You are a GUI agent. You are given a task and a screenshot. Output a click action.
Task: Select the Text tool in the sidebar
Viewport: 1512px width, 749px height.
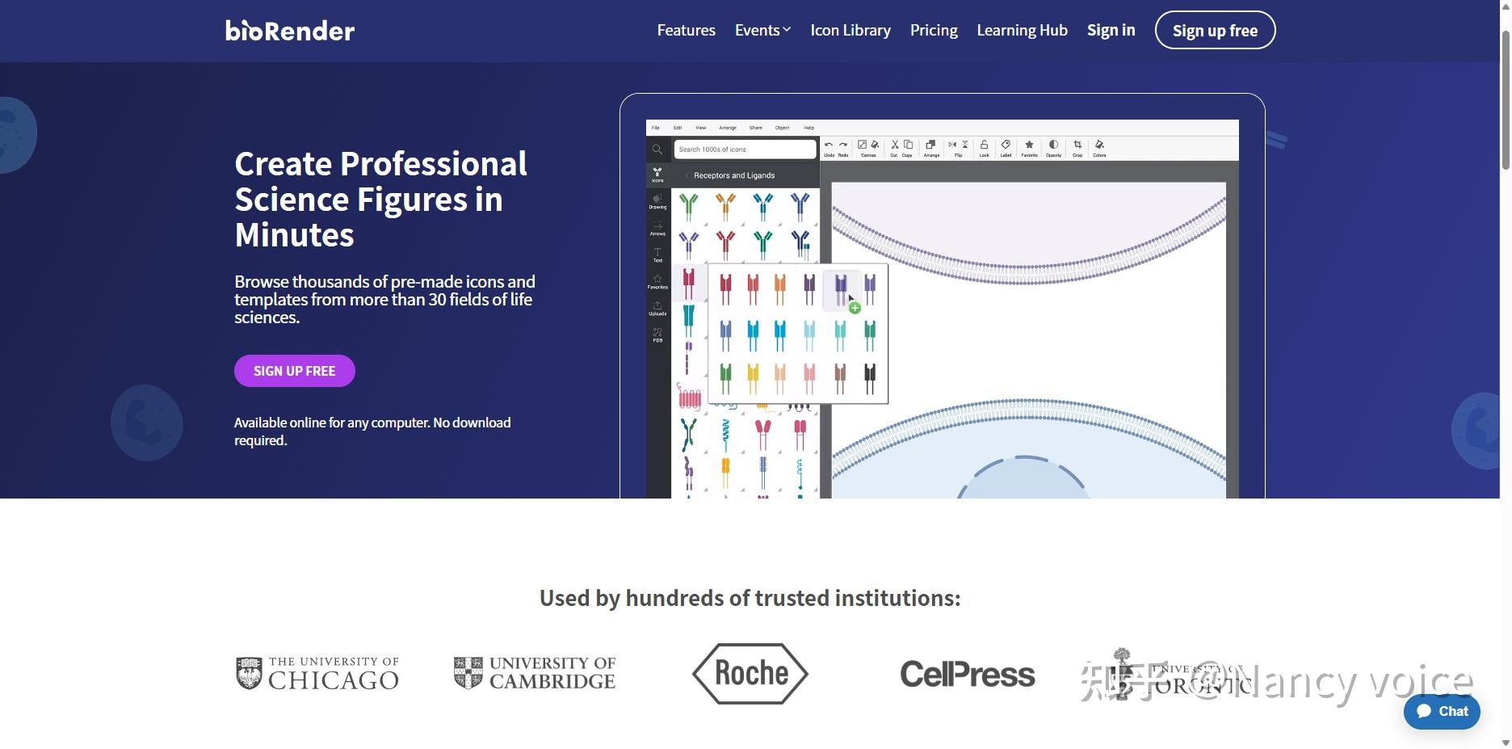[x=657, y=255]
